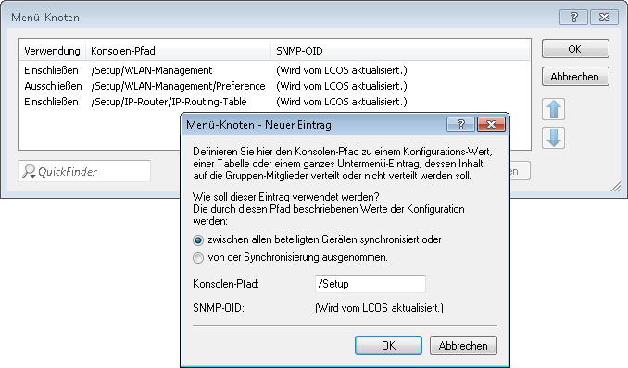The image size is (628, 368).
Task: Confirm new entry with dialog OK button
Action: [388, 345]
